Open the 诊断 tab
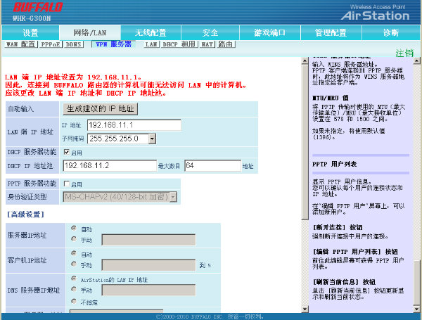 click(391, 33)
